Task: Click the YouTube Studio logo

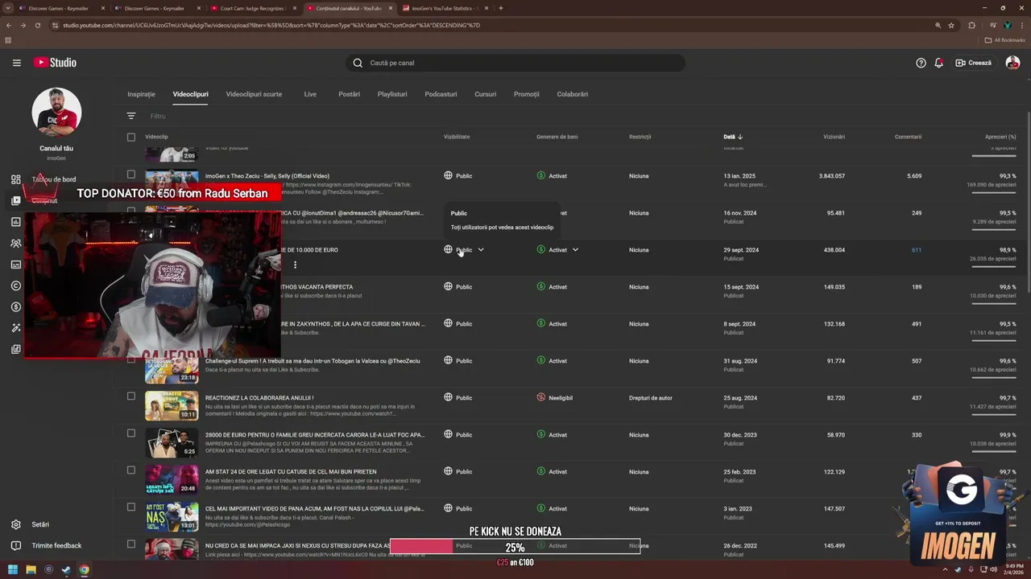Action: tap(55, 63)
